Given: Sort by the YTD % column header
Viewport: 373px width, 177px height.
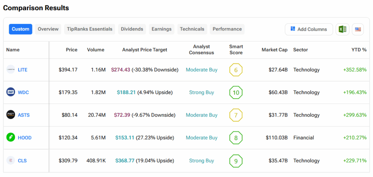Looking at the screenshot, I should pyautogui.click(x=359, y=50).
